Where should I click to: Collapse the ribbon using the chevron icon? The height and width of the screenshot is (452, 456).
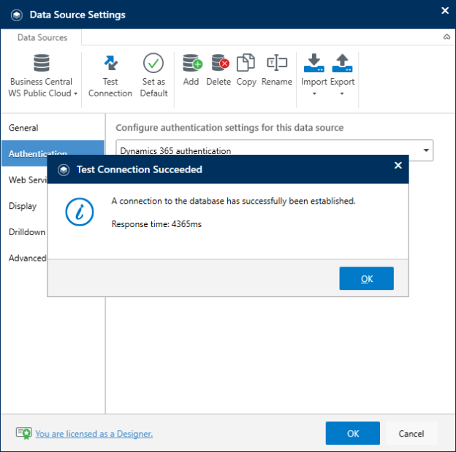pos(446,37)
